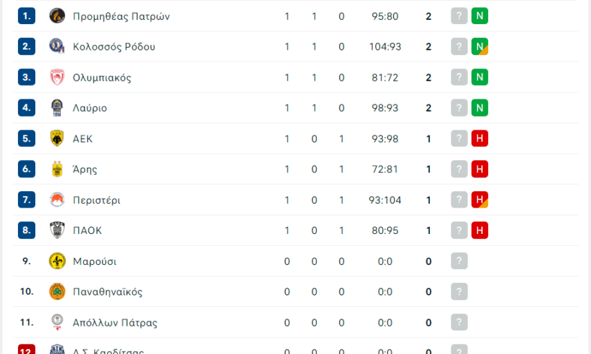The image size is (591, 354).
Task: Click the gray question mark for Μαρούσι
Action: pyautogui.click(x=459, y=261)
